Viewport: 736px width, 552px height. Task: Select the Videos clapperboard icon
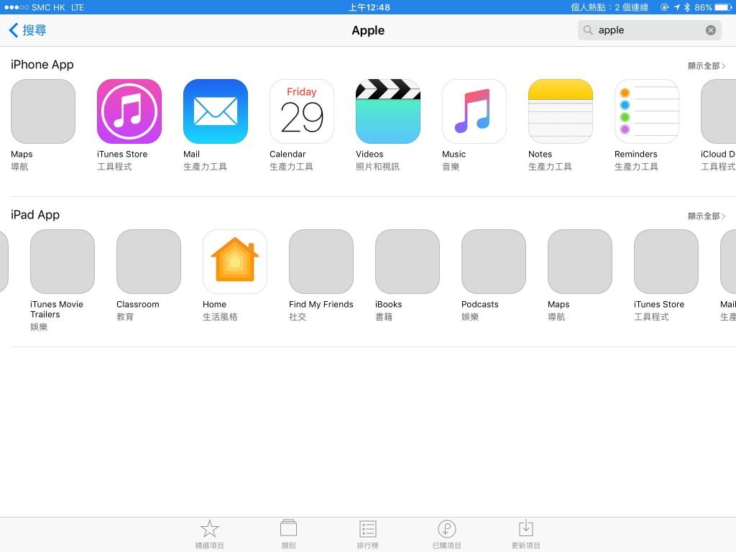coord(387,111)
